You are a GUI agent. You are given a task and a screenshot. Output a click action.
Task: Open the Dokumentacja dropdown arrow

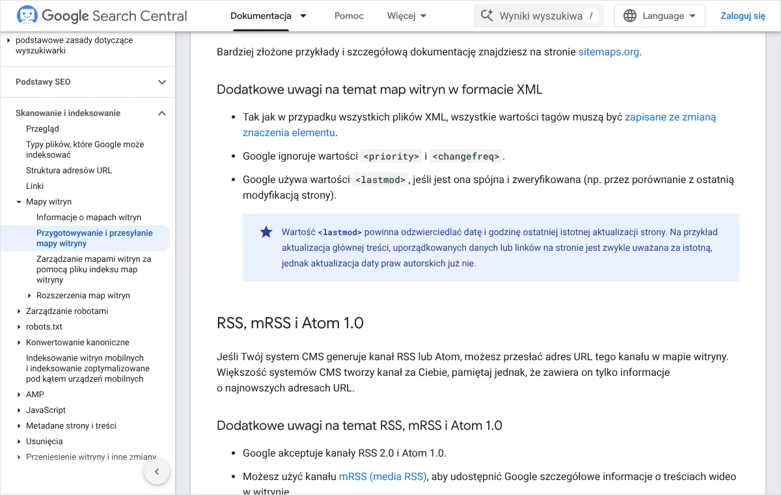coord(303,16)
